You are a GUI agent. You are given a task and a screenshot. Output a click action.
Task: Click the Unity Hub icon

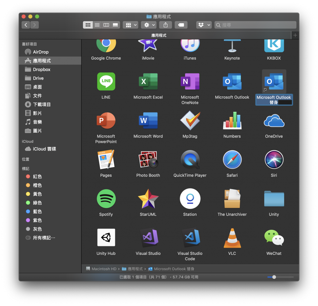(106, 237)
